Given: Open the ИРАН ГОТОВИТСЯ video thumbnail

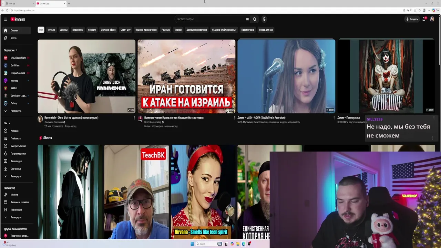Looking at the screenshot, I should (x=186, y=76).
